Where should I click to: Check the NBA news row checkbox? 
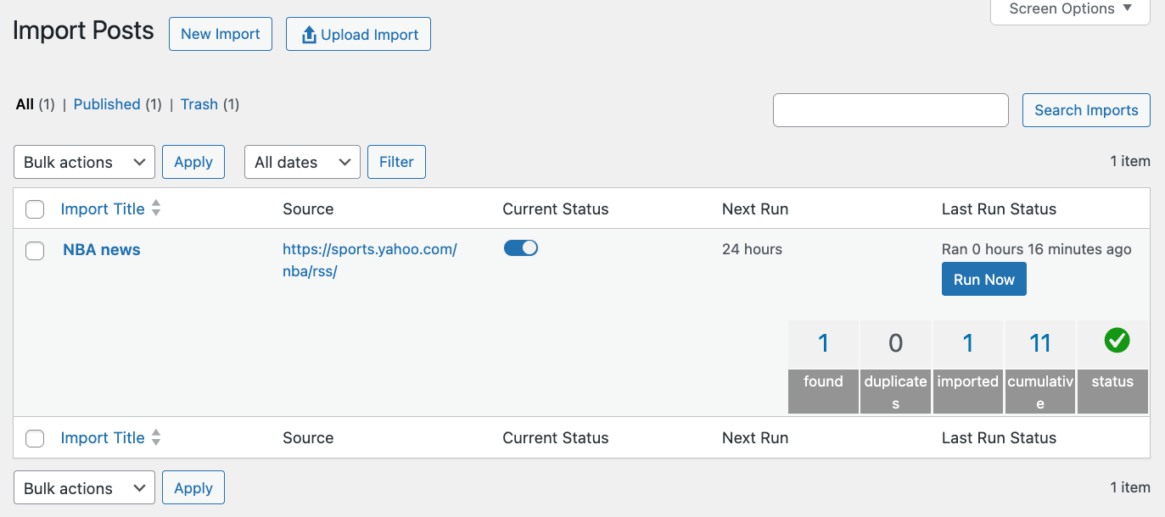coord(35,250)
